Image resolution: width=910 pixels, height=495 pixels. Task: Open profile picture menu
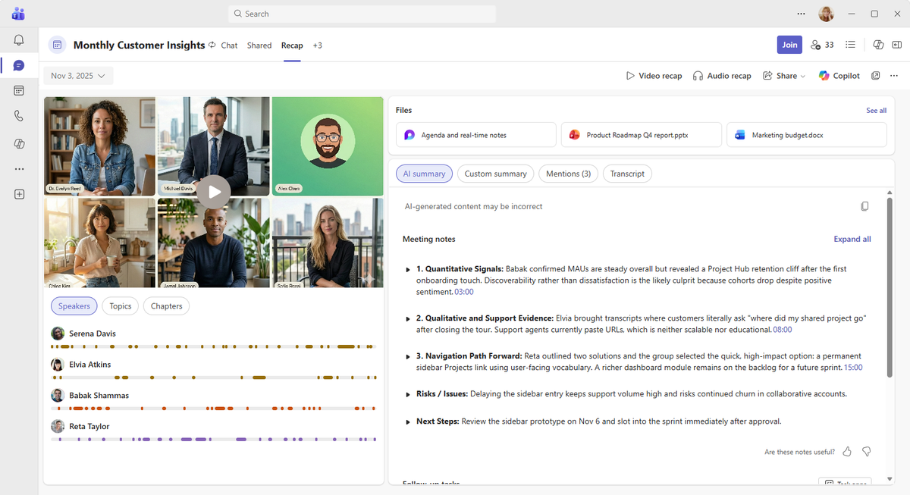(x=827, y=14)
